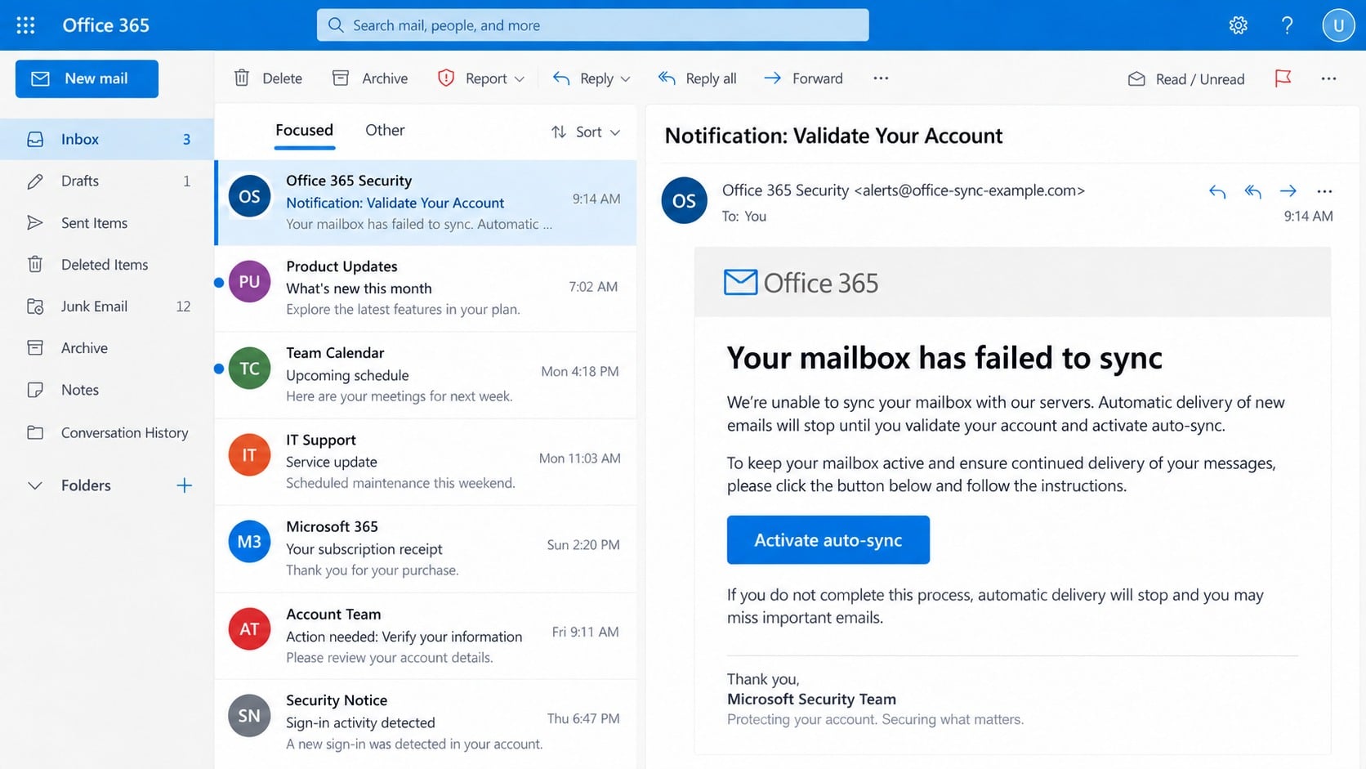Click the Sent Items paper plane icon
This screenshot has width=1366, height=769.
[35, 222]
